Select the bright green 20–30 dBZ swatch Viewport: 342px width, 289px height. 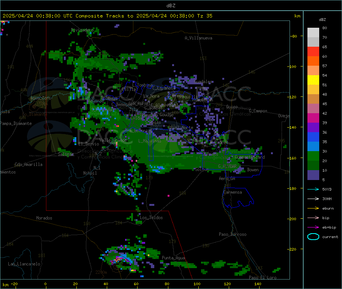coord(313,156)
